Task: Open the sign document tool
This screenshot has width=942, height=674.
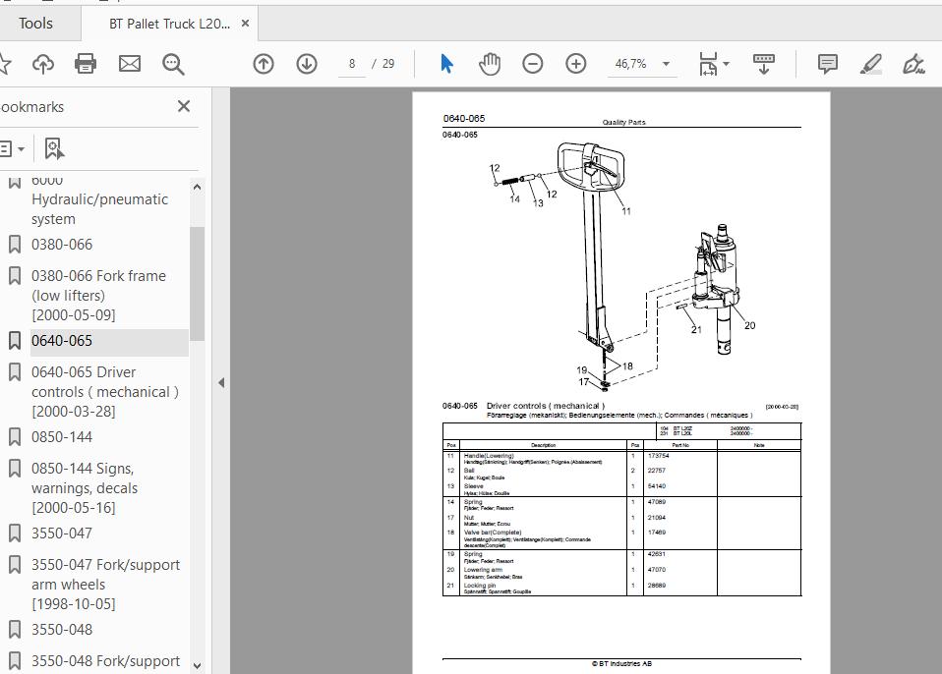Action: pos(913,64)
